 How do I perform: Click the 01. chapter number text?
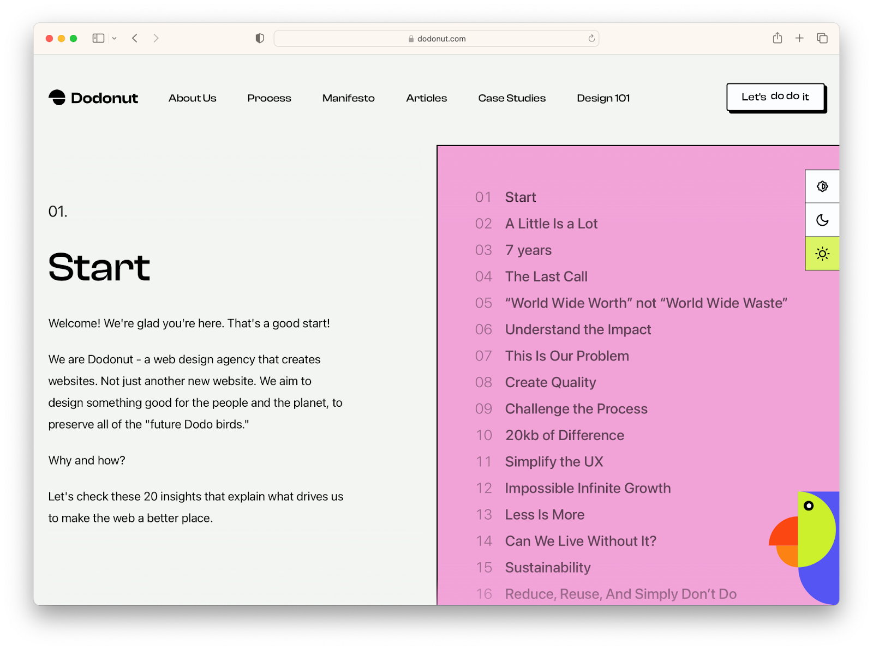[x=58, y=212]
